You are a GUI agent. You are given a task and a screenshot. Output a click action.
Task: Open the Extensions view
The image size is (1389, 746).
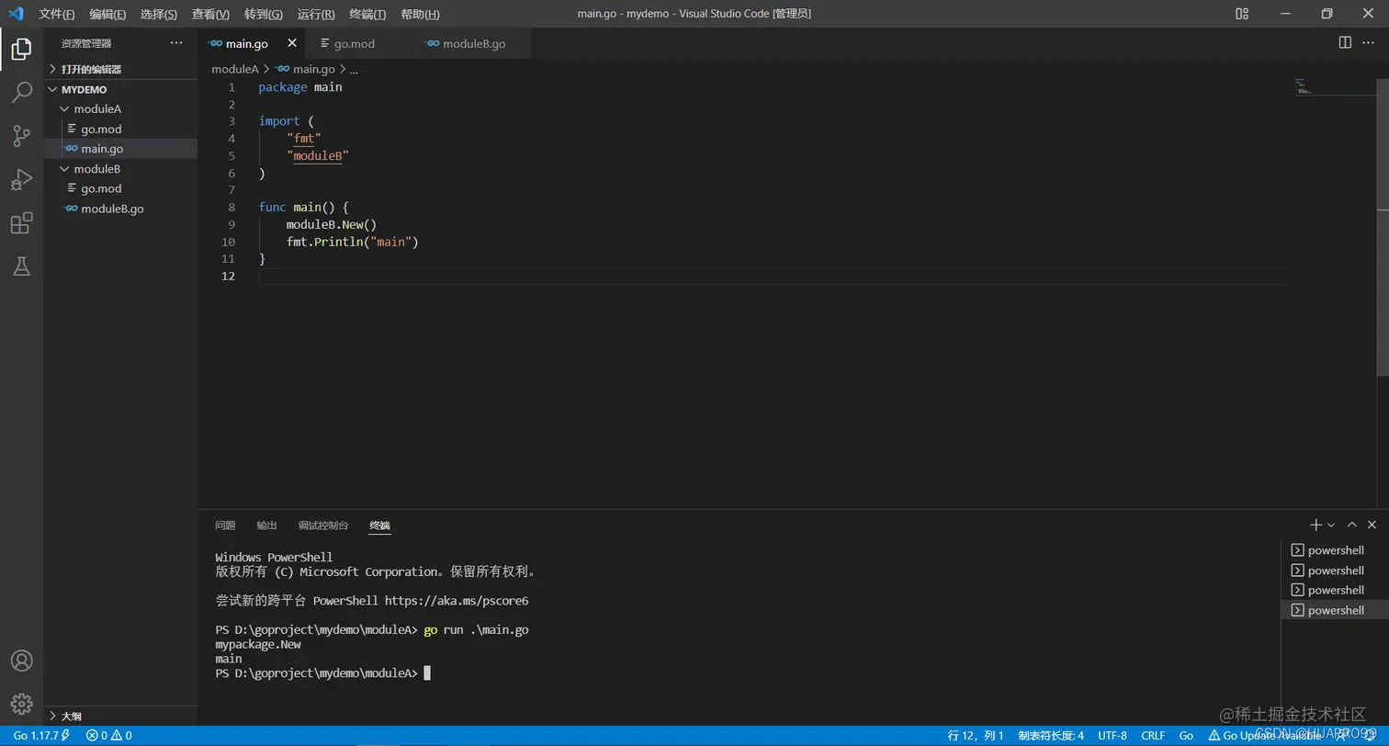tap(21, 223)
